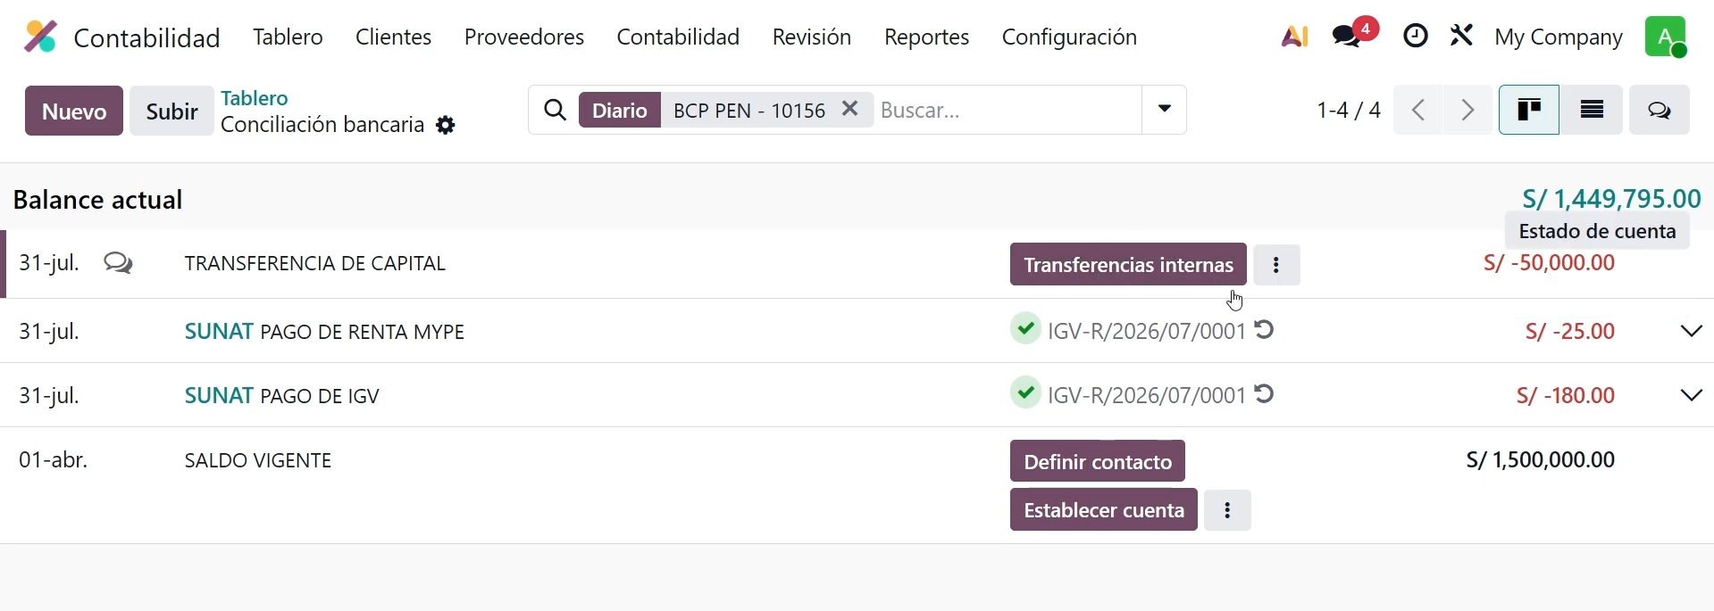Expand the S/ -180.00 transaction line
The height and width of the screenshot is (611, 1714).
click(1692, 395)
